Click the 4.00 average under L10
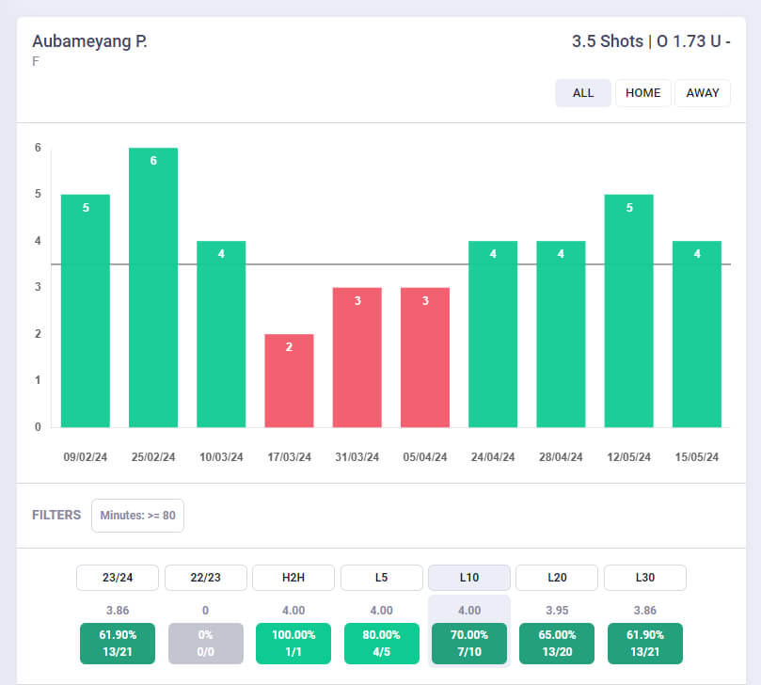Image resolution: width=761 pixels, height=685 pixels. click(x=469, y=611)
